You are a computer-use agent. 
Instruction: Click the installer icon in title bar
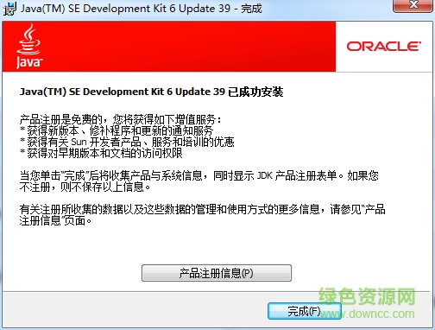coord(10,9)
